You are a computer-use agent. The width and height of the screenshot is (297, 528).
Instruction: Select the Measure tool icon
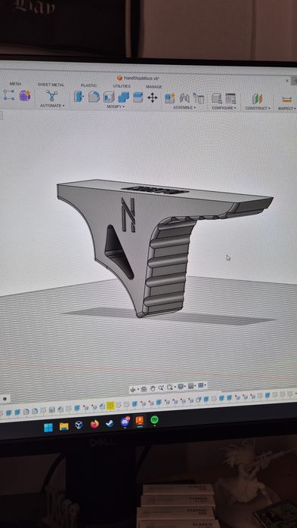[x=287, y=100]
